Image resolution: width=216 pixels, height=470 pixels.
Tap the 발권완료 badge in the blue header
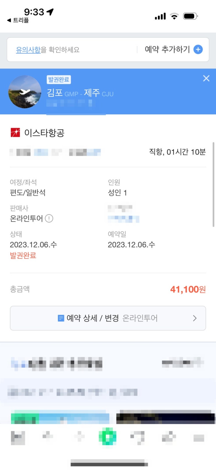[59, 80]
